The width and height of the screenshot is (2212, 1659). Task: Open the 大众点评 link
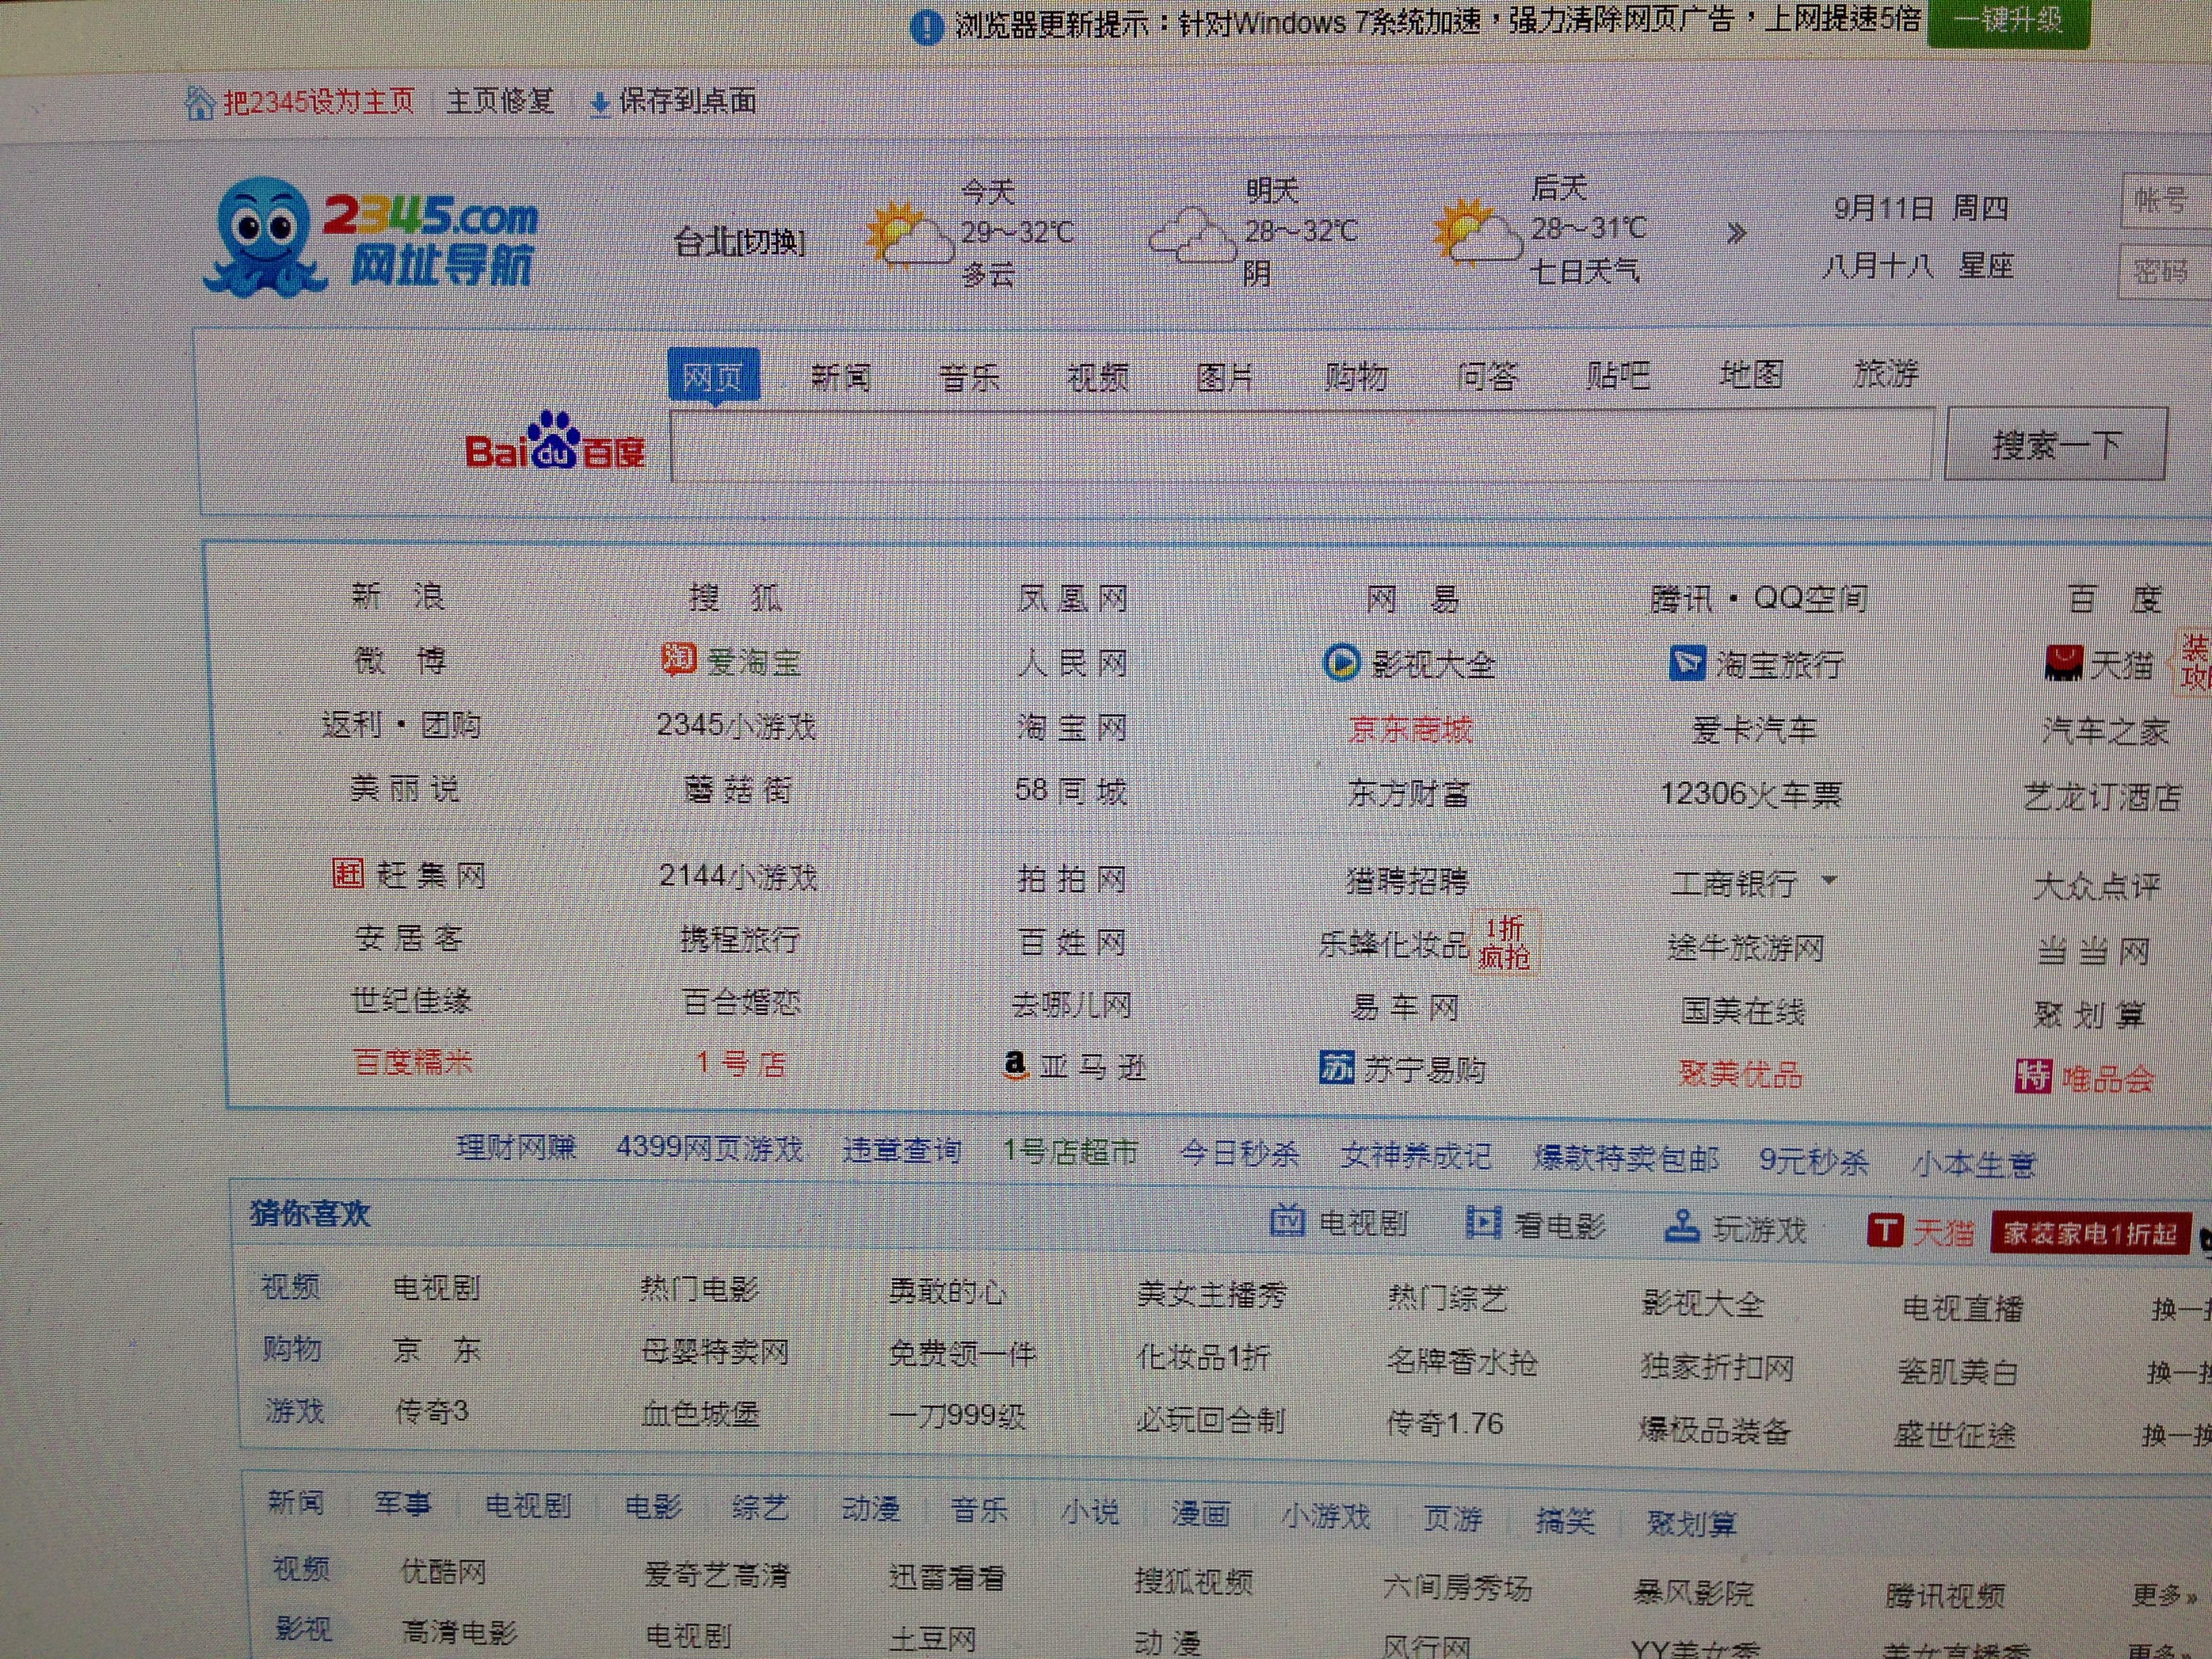point(2097,886)
